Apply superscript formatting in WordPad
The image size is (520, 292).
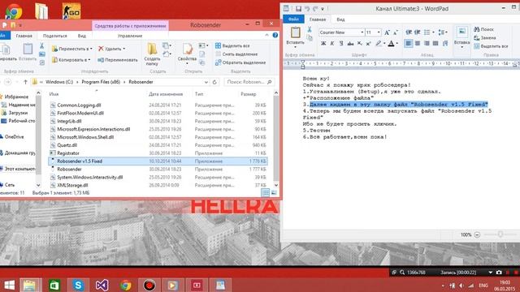pos(368,43)
